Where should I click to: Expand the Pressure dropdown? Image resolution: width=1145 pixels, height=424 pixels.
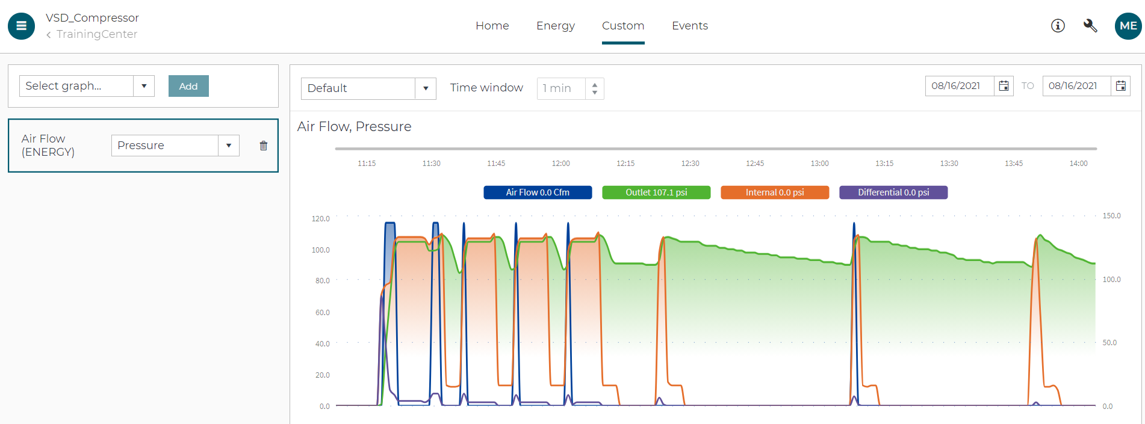tap(229, 146)
